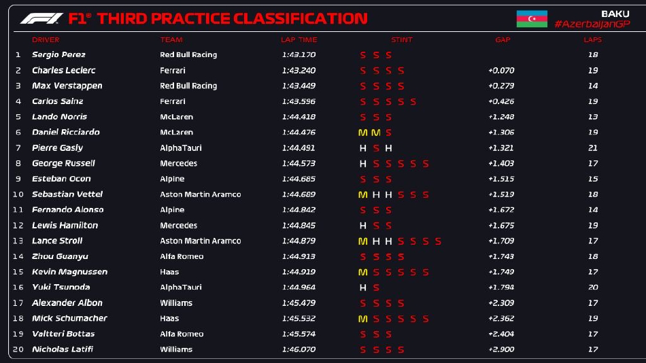Click the white H tyre in Russell's stint
The width and height of the screenshot is (646, 363).
362,164
